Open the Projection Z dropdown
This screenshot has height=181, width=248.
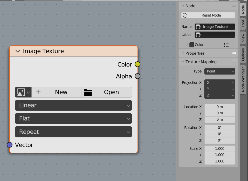(220, 95)
